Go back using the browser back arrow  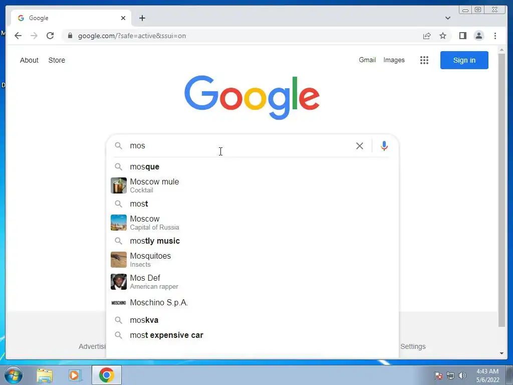[18, 36]
